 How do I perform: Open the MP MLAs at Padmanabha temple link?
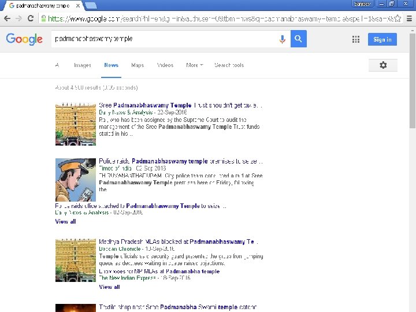(x=159, y=272)
